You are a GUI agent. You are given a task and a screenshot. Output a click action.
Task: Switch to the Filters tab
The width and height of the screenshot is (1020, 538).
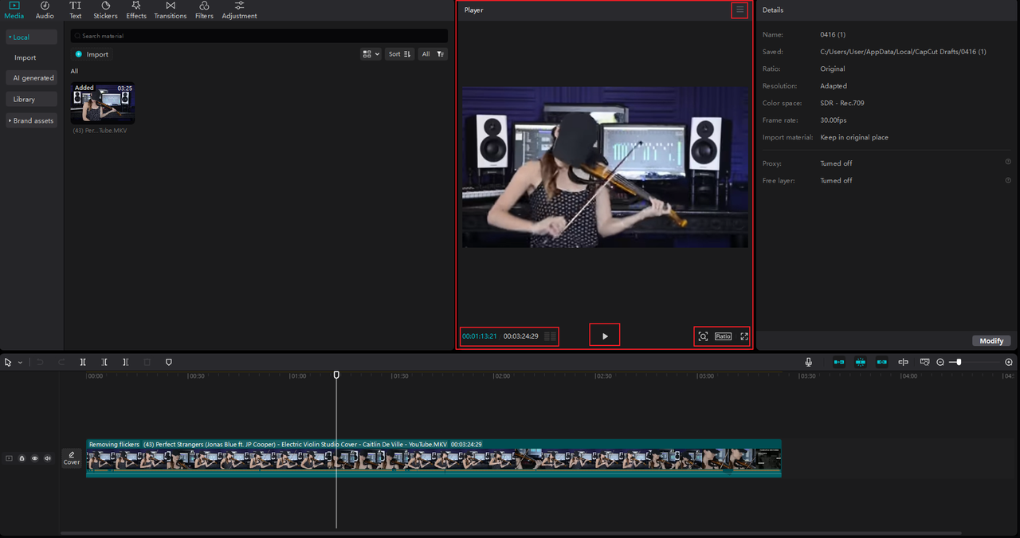[x=204, y=10]
